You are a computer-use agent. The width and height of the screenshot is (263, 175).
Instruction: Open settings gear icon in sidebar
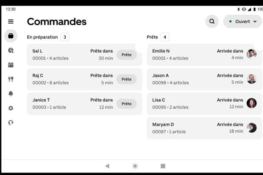11,108
